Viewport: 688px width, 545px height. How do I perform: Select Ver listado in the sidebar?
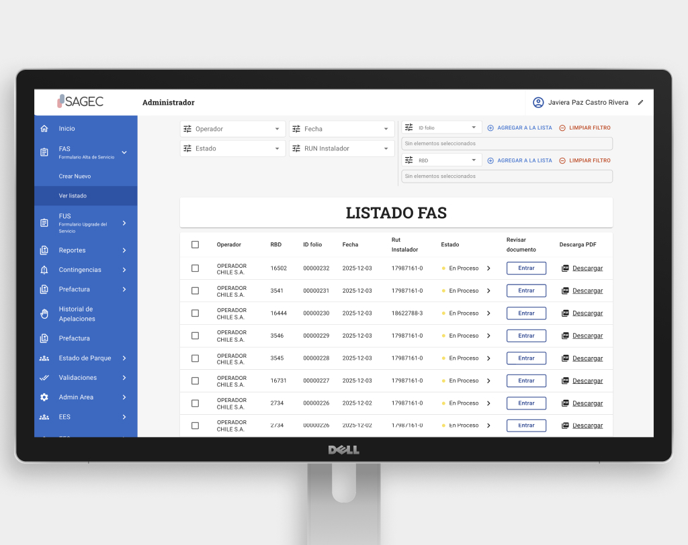tap(73, 196)
